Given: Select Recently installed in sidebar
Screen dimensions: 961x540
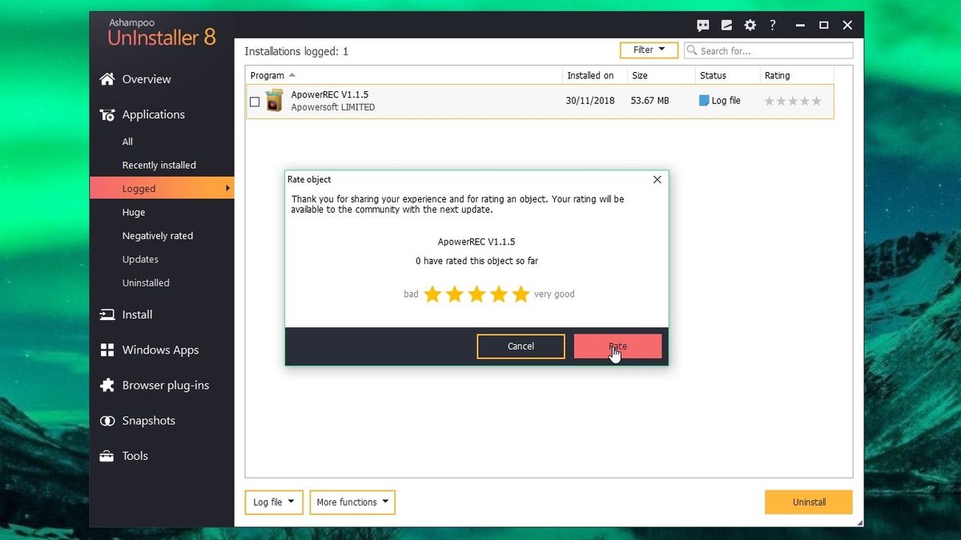Looking at the screenshot, I should point(159,165).
